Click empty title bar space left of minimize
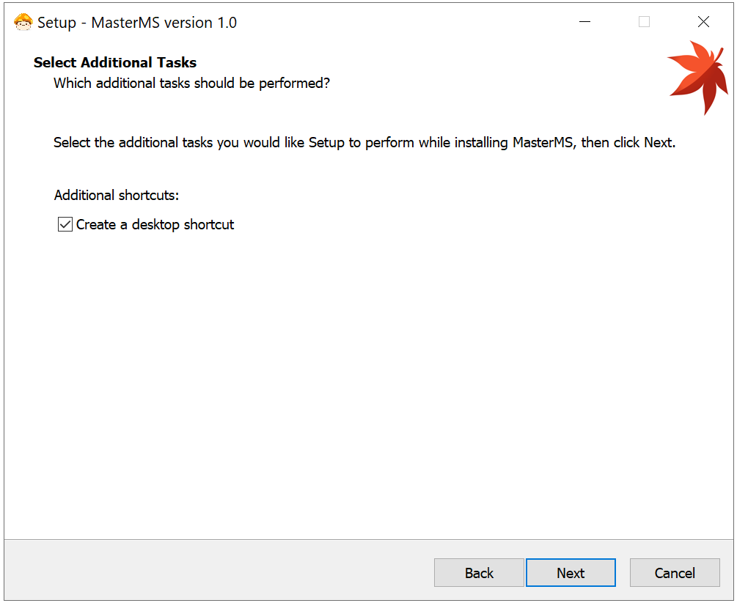 (x=403, y=22)
